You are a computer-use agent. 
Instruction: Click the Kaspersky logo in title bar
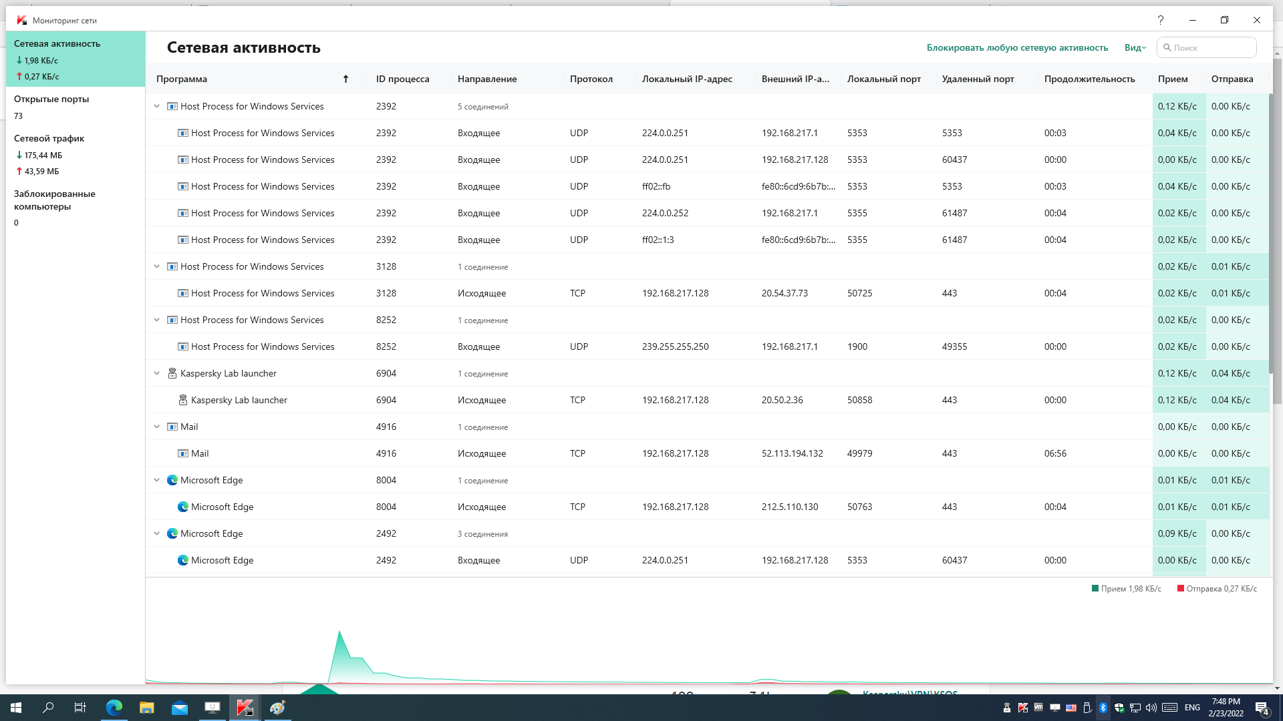(22, 20)
